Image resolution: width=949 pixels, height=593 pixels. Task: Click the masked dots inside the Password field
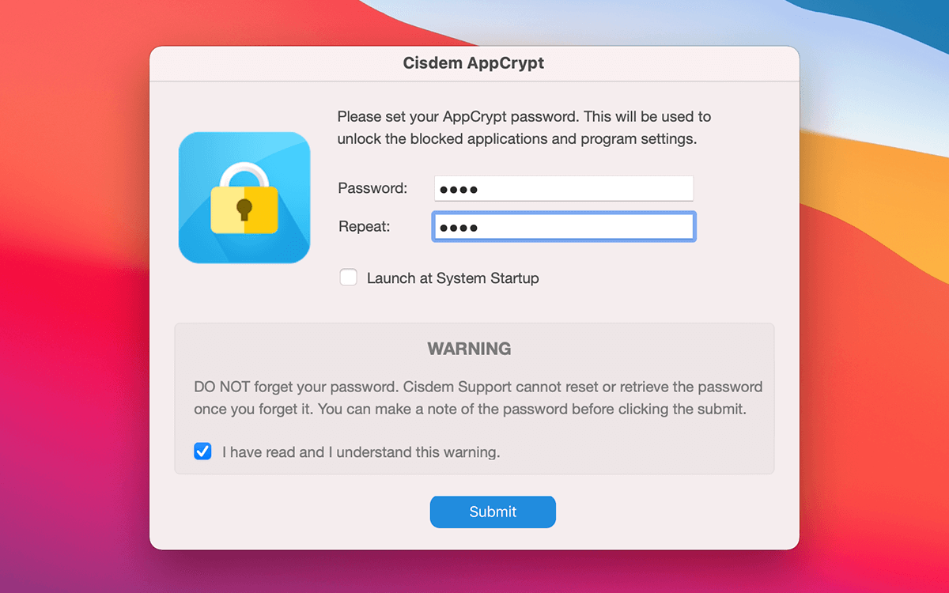(x=459, y=190)
